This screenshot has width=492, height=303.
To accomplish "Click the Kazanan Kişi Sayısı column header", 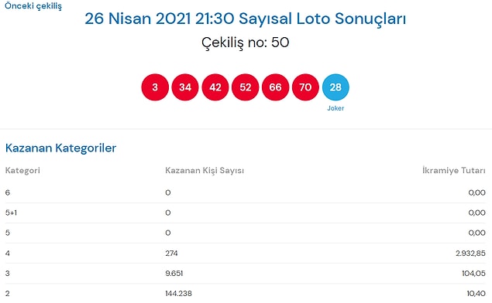I will click(x=205, y=171).
